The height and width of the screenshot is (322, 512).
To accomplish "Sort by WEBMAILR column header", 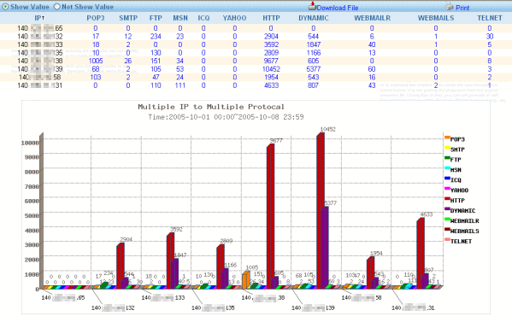I will [372, 18].
